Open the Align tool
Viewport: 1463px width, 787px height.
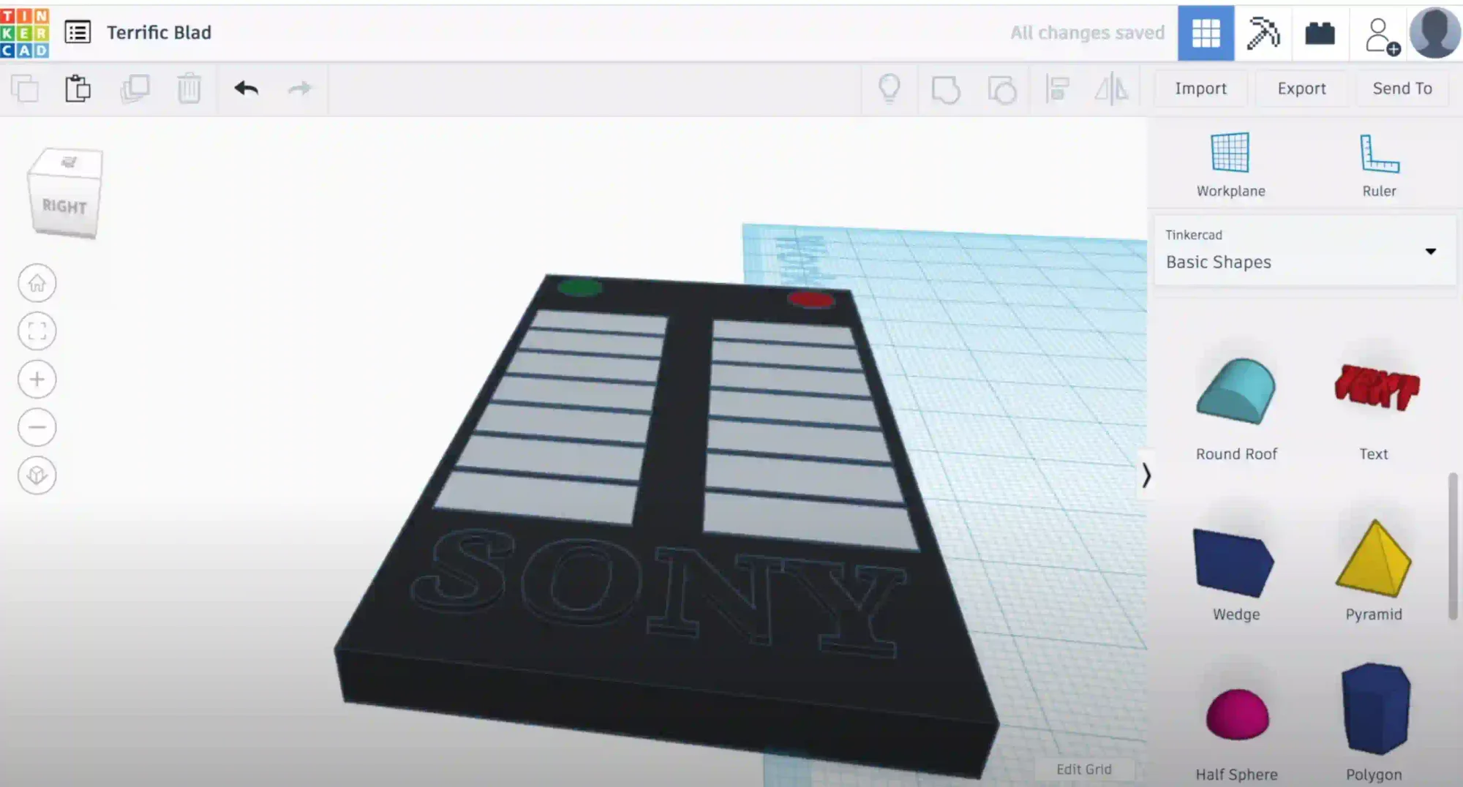click(1057, 88)
